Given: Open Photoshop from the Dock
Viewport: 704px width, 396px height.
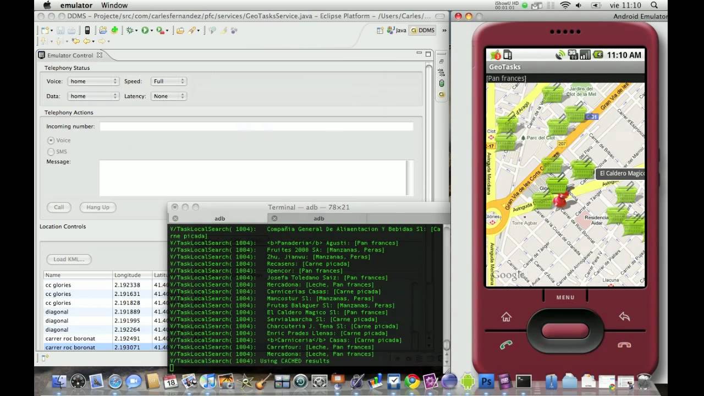Looking at the screenshot, I should point(486,381).
